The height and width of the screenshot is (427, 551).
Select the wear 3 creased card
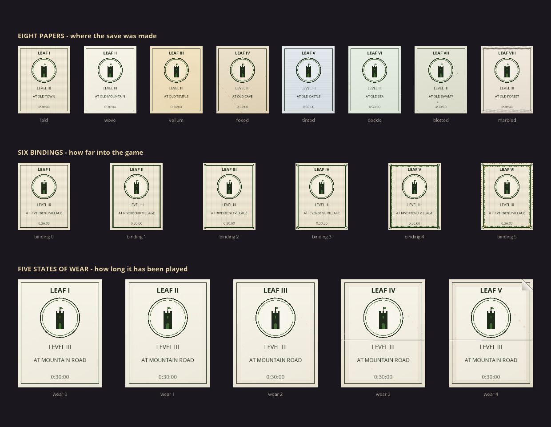pyautogui.click(x=383, y=333)
